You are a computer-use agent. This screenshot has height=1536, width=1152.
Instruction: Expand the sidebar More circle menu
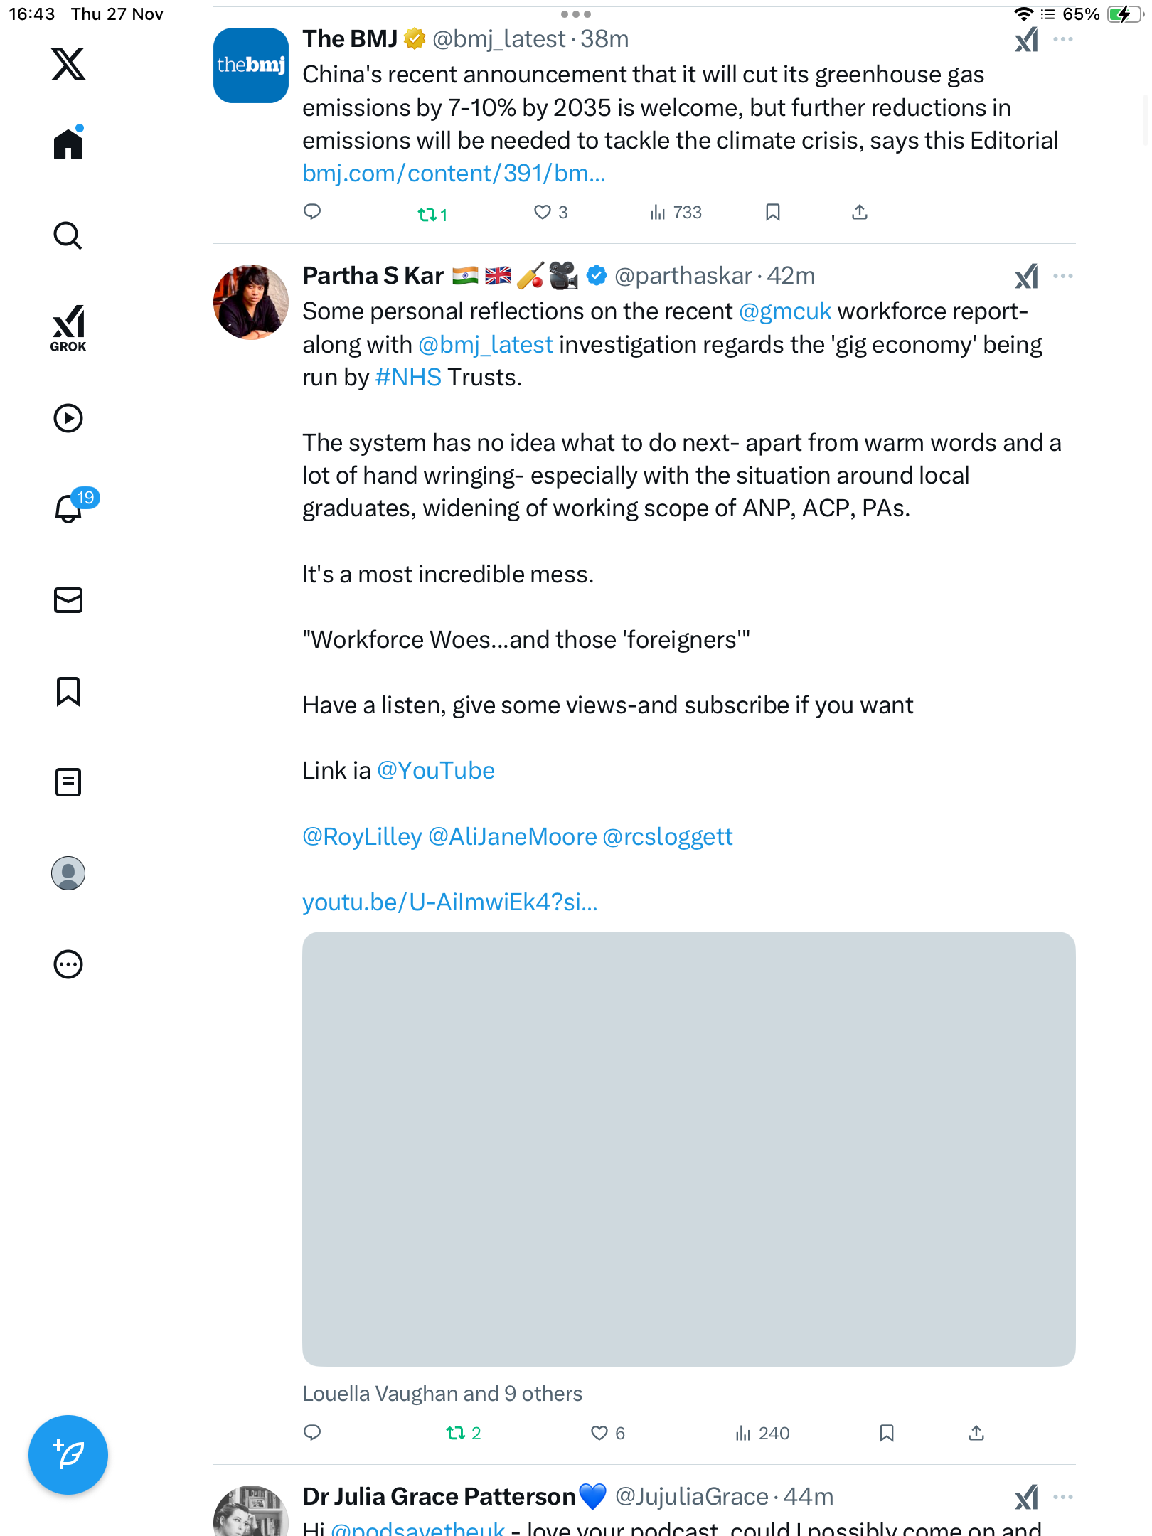[68, 964]
